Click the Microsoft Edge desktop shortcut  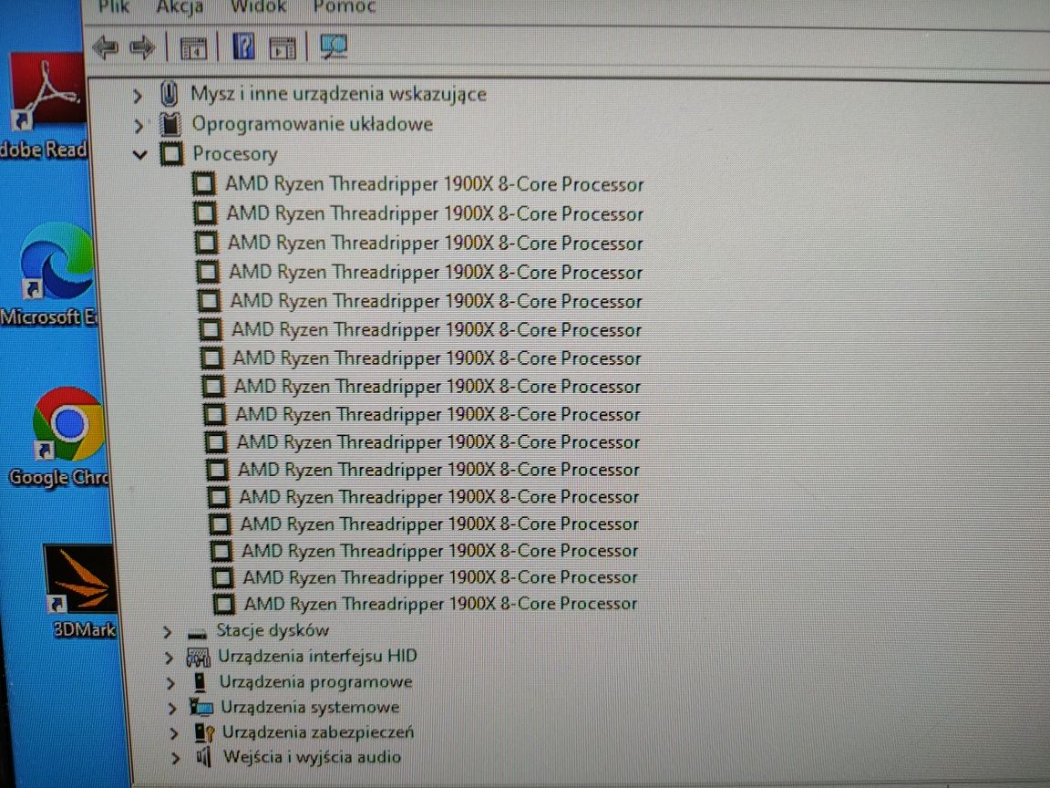(x=50, y=275)
